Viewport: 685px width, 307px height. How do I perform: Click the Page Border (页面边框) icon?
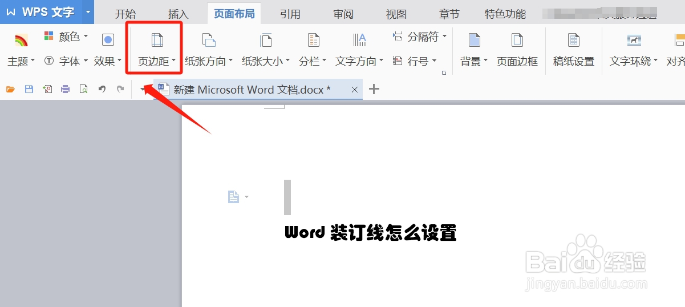(x=517, y=40)
